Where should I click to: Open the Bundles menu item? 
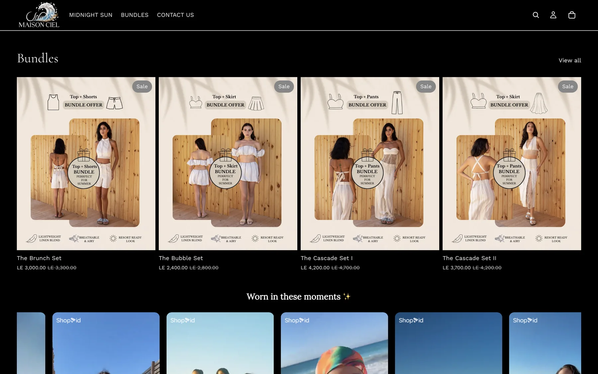[x=135, y=15]
